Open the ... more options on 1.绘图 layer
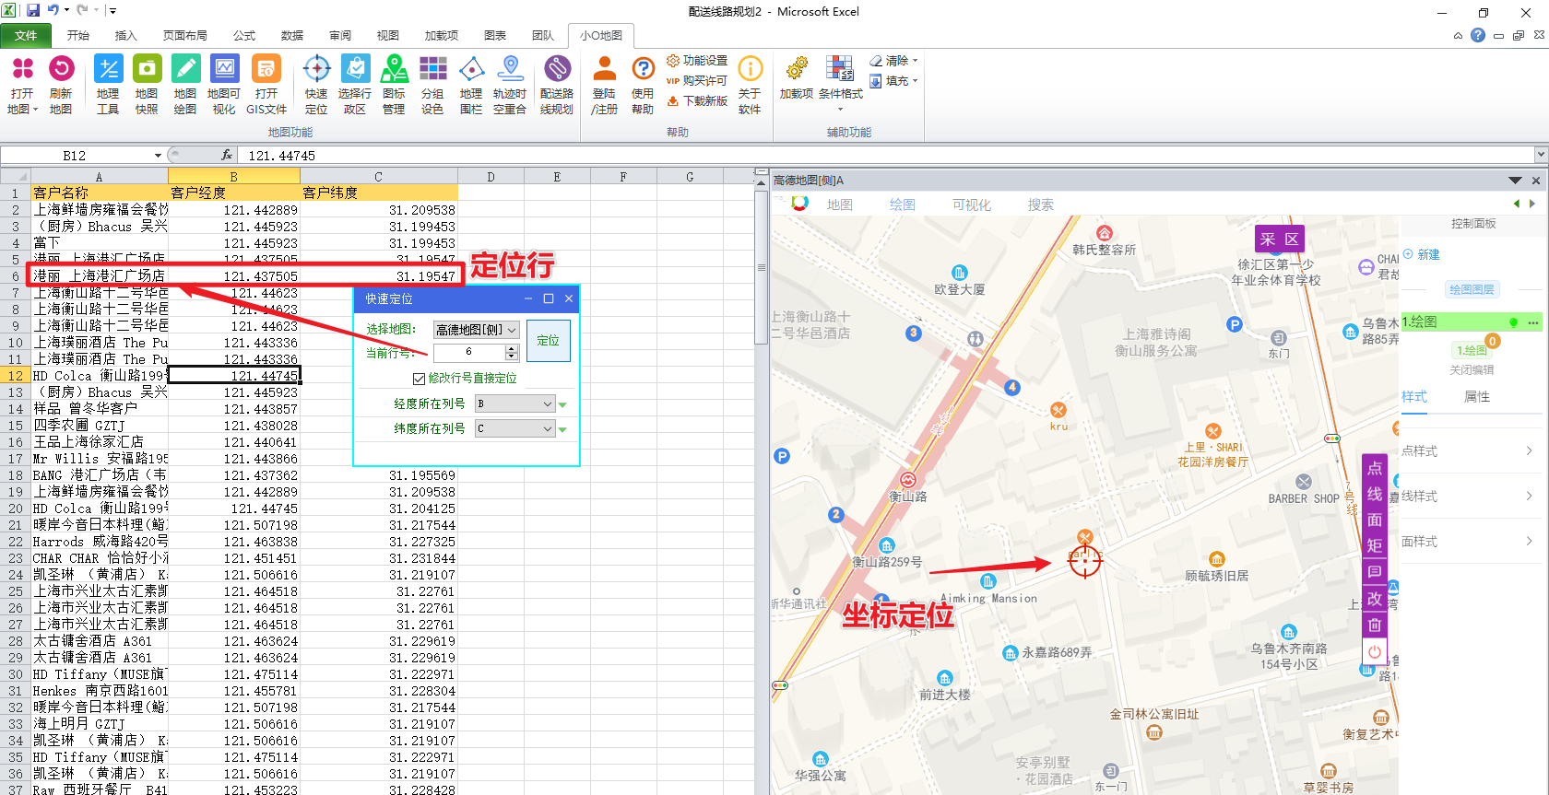The height and width of the screenshot is (795, 1549). 1533,322
